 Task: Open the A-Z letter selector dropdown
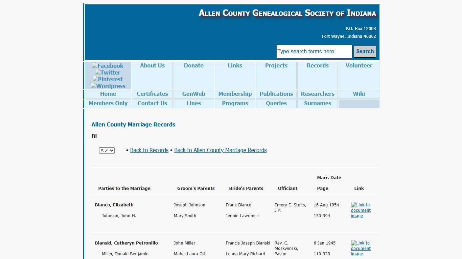(107, 150)
